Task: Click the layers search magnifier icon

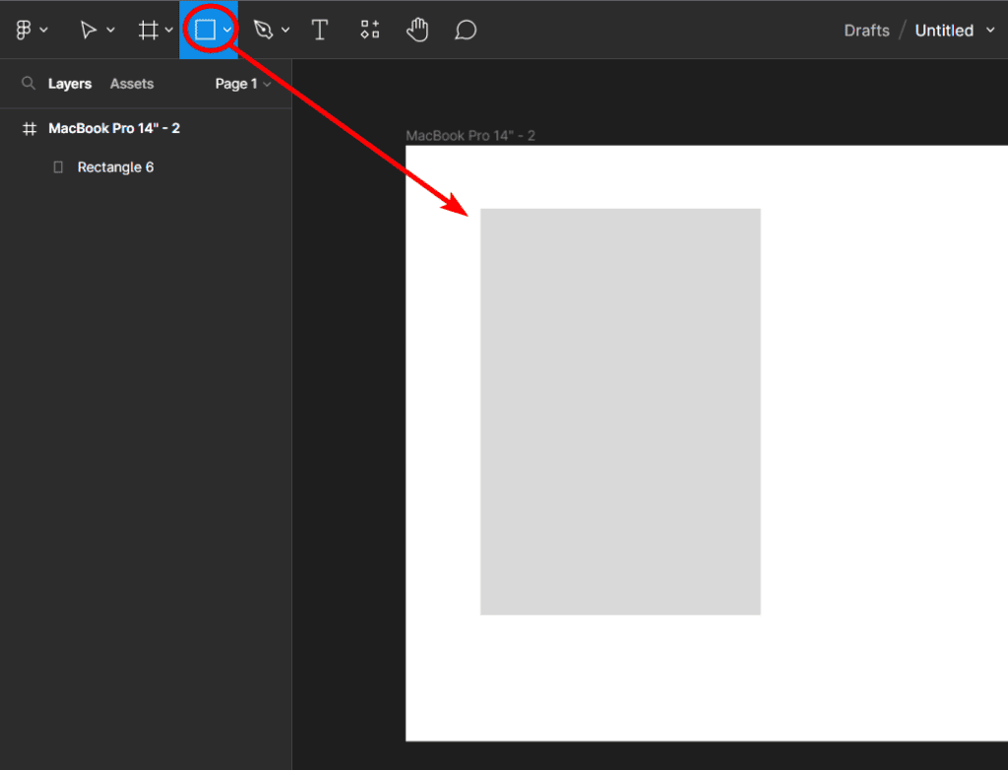Action: (29, 84)
